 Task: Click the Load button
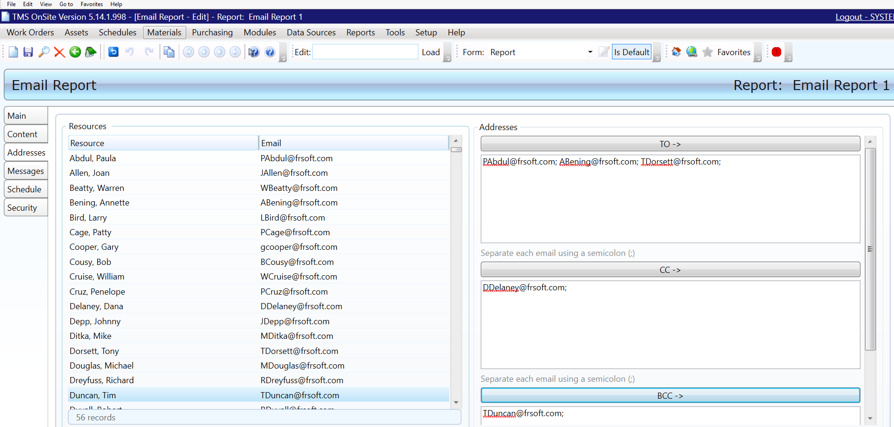click(x=431, y=52)
